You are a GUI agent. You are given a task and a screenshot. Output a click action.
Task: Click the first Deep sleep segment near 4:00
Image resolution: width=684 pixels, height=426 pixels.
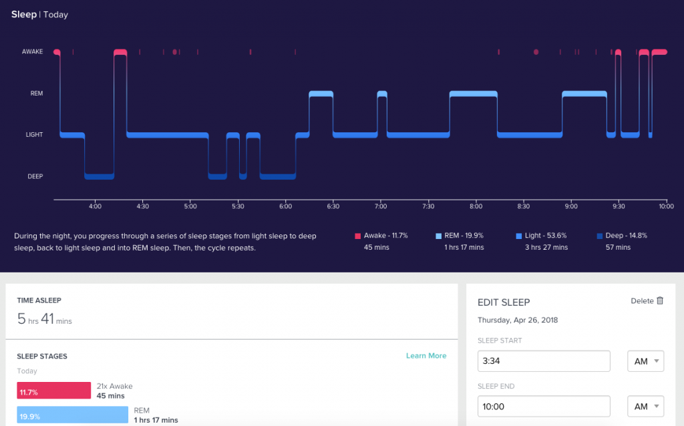[99, 176]
